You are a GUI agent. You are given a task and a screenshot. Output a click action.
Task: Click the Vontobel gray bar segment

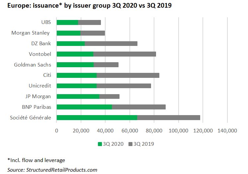click(124, 54)
